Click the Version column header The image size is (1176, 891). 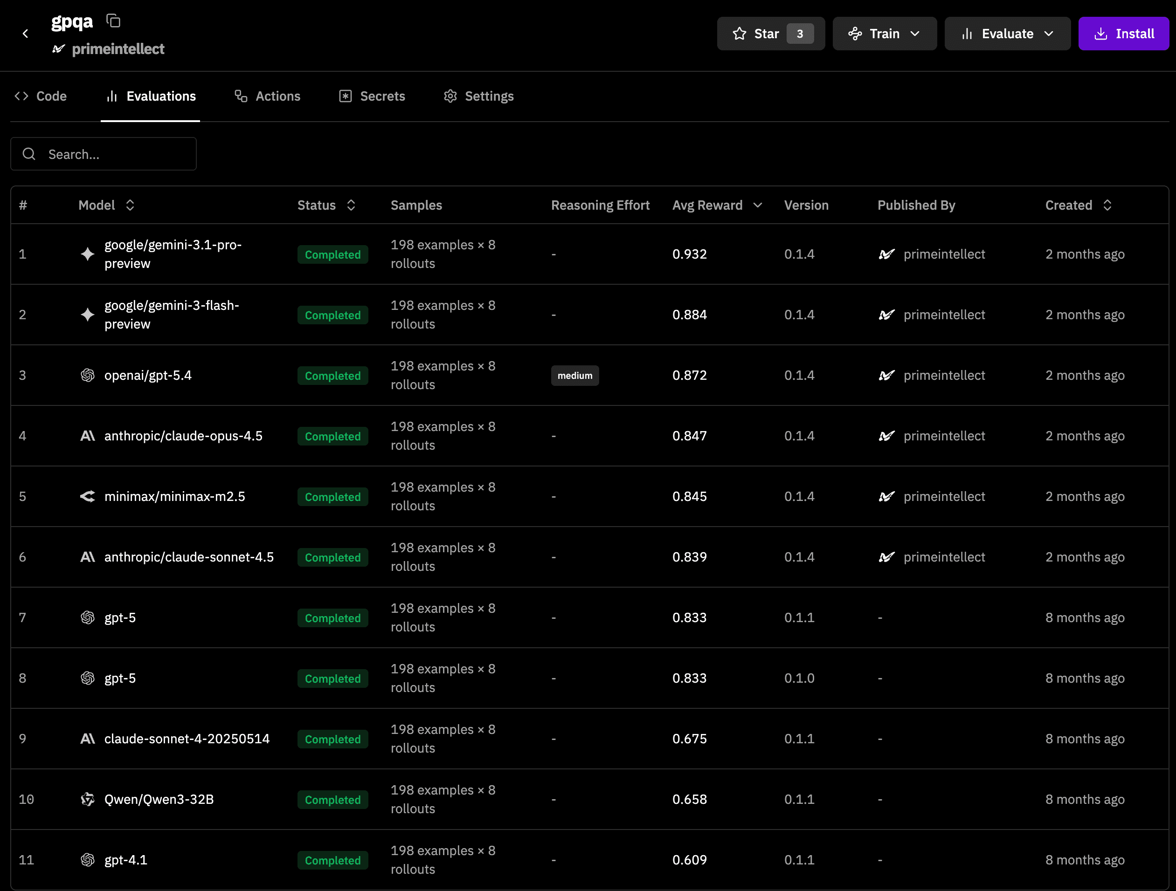click(x=807, y=205)
